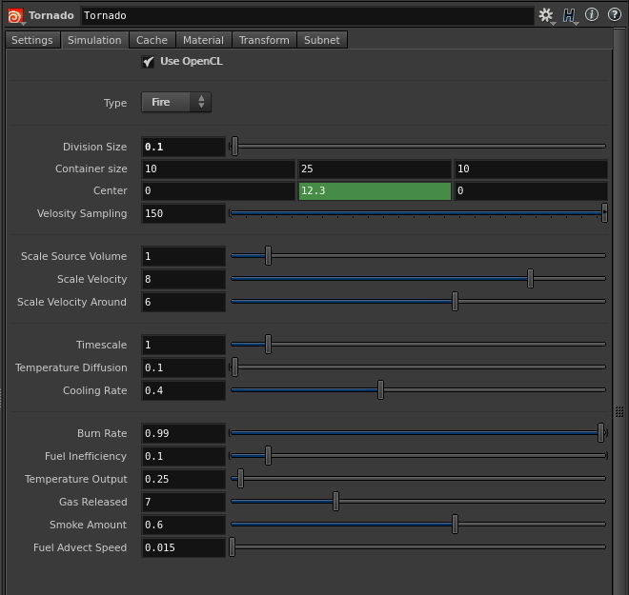This screenshot has height=595, width=629.
Task: Open help with the question mark icon
Action: click(615, 15)
